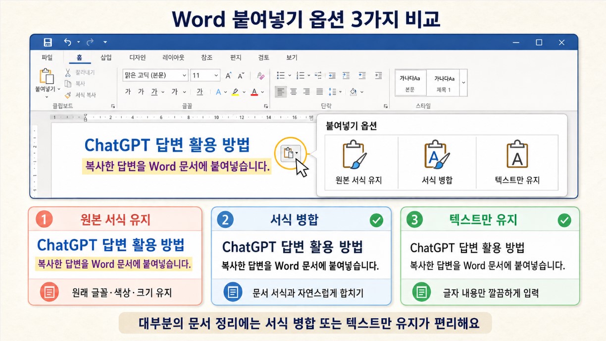Click the red font color A
This screenshot has width=606, height=341.
coord(254,92)
